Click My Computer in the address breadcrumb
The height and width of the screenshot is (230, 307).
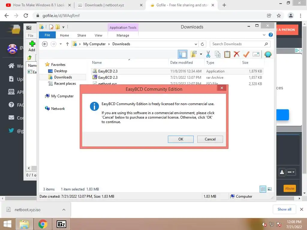tap(94, 44)
